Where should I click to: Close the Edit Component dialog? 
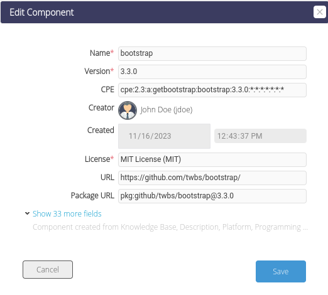click(319, 12)
